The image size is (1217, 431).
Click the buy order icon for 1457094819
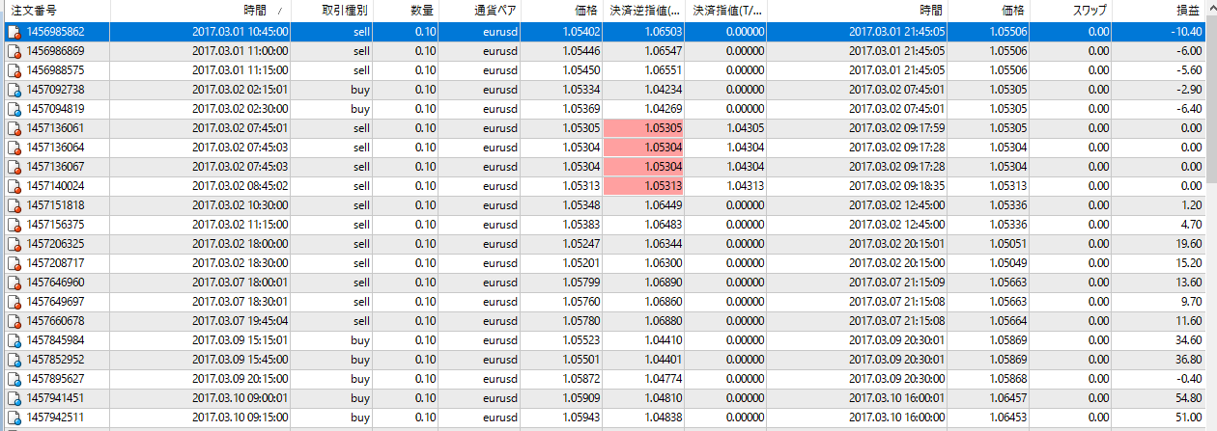point(14,109)
